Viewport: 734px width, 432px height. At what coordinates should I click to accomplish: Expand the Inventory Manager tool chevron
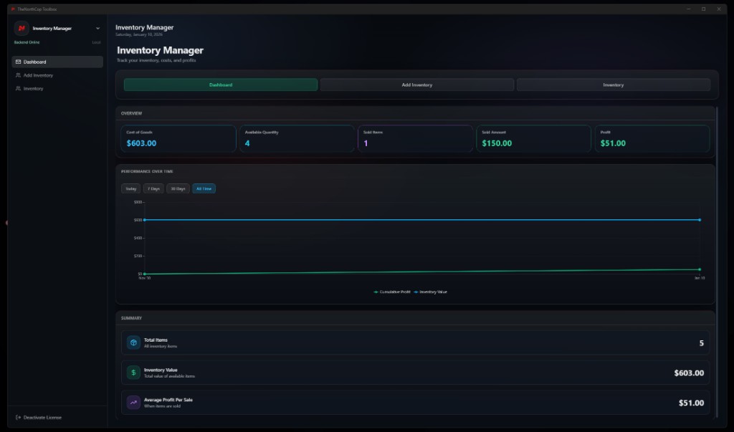[x=97, y=29]
